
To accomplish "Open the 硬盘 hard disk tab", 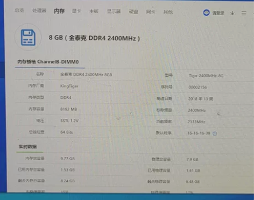I will (x=133, y=12).
